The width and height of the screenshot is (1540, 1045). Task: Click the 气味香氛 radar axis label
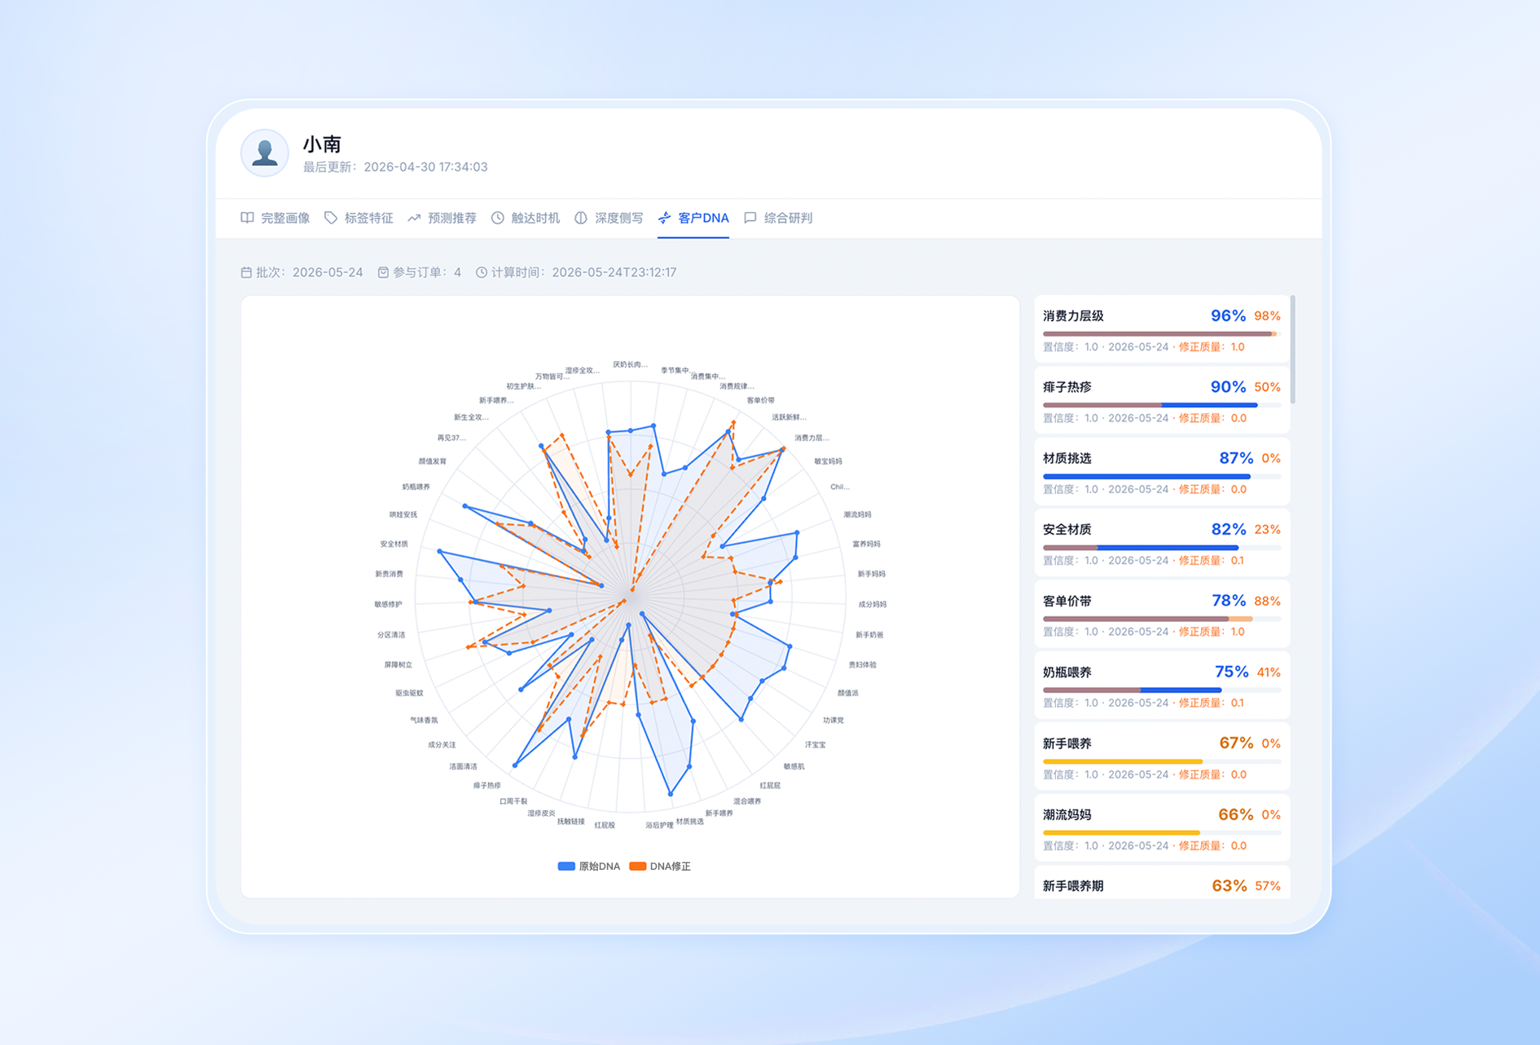coord(424,720)
